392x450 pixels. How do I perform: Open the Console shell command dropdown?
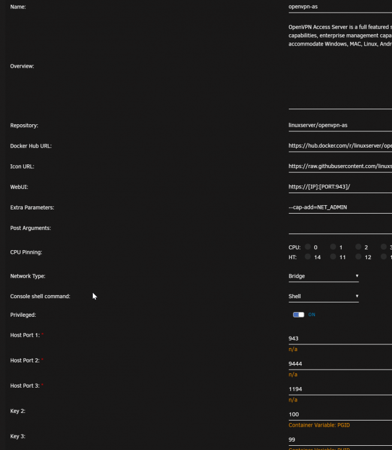tap(324, 296)
